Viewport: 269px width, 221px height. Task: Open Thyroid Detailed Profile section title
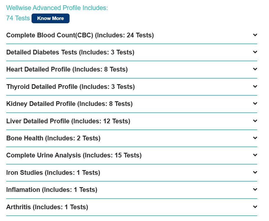[x=70, y=87]
